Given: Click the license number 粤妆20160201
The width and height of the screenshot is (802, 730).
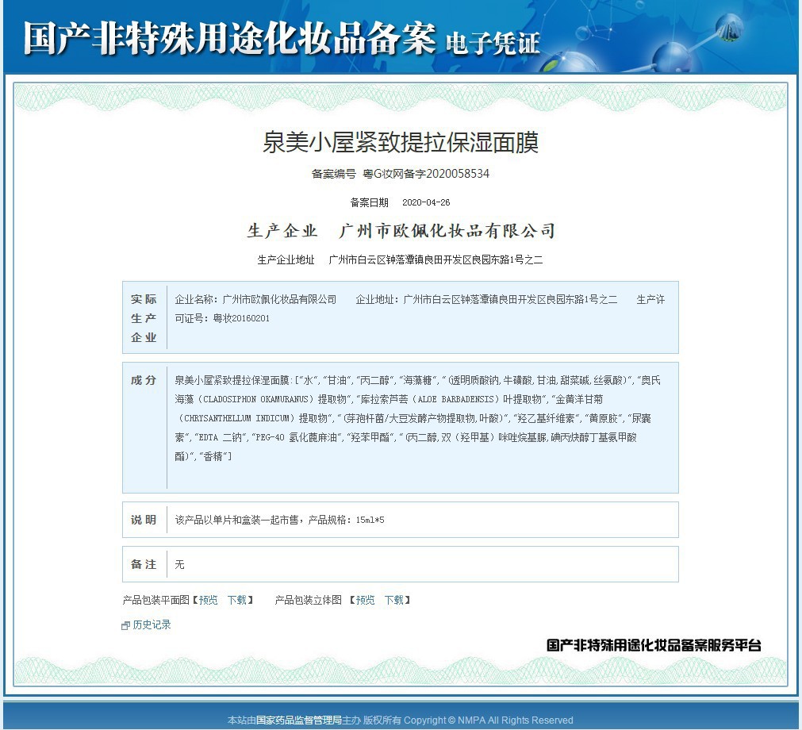Looking at the screenshot, I should pos(241,318).
